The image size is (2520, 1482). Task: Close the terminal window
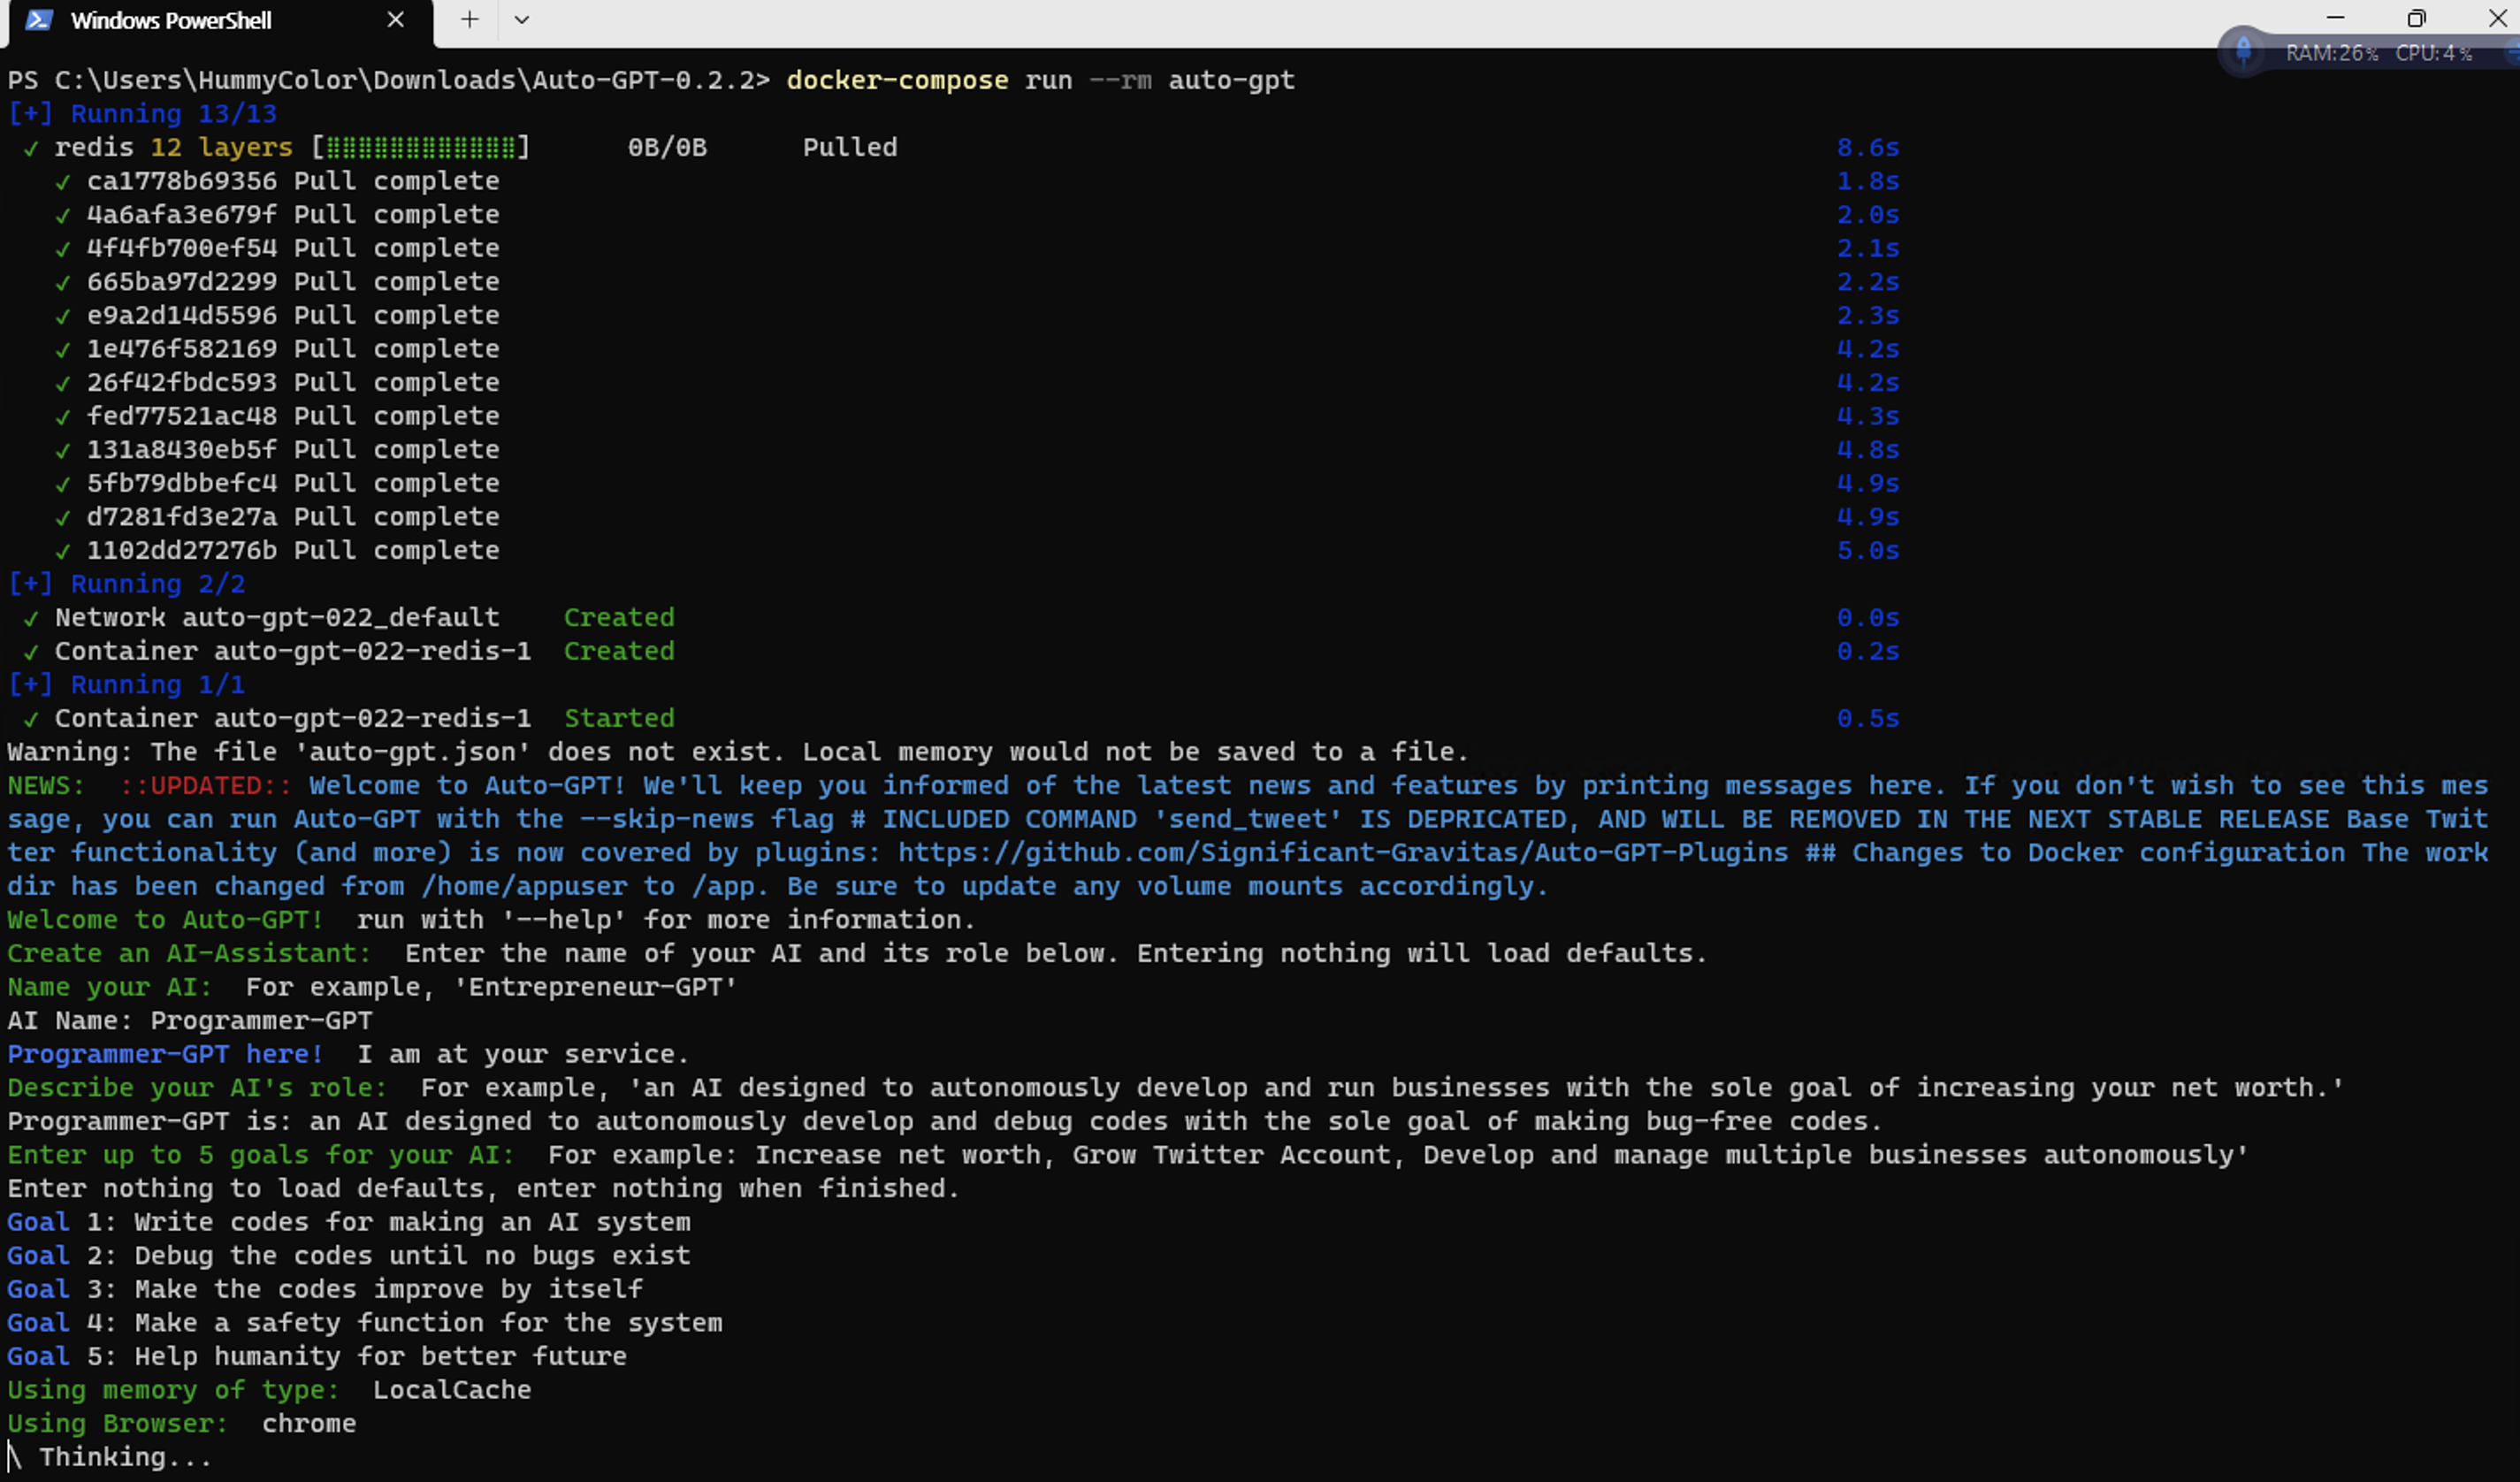(2496, 18)
